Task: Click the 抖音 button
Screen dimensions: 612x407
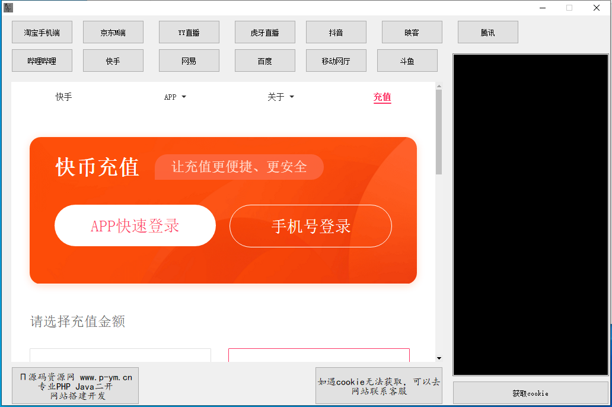Action: [x=336, y=32]
